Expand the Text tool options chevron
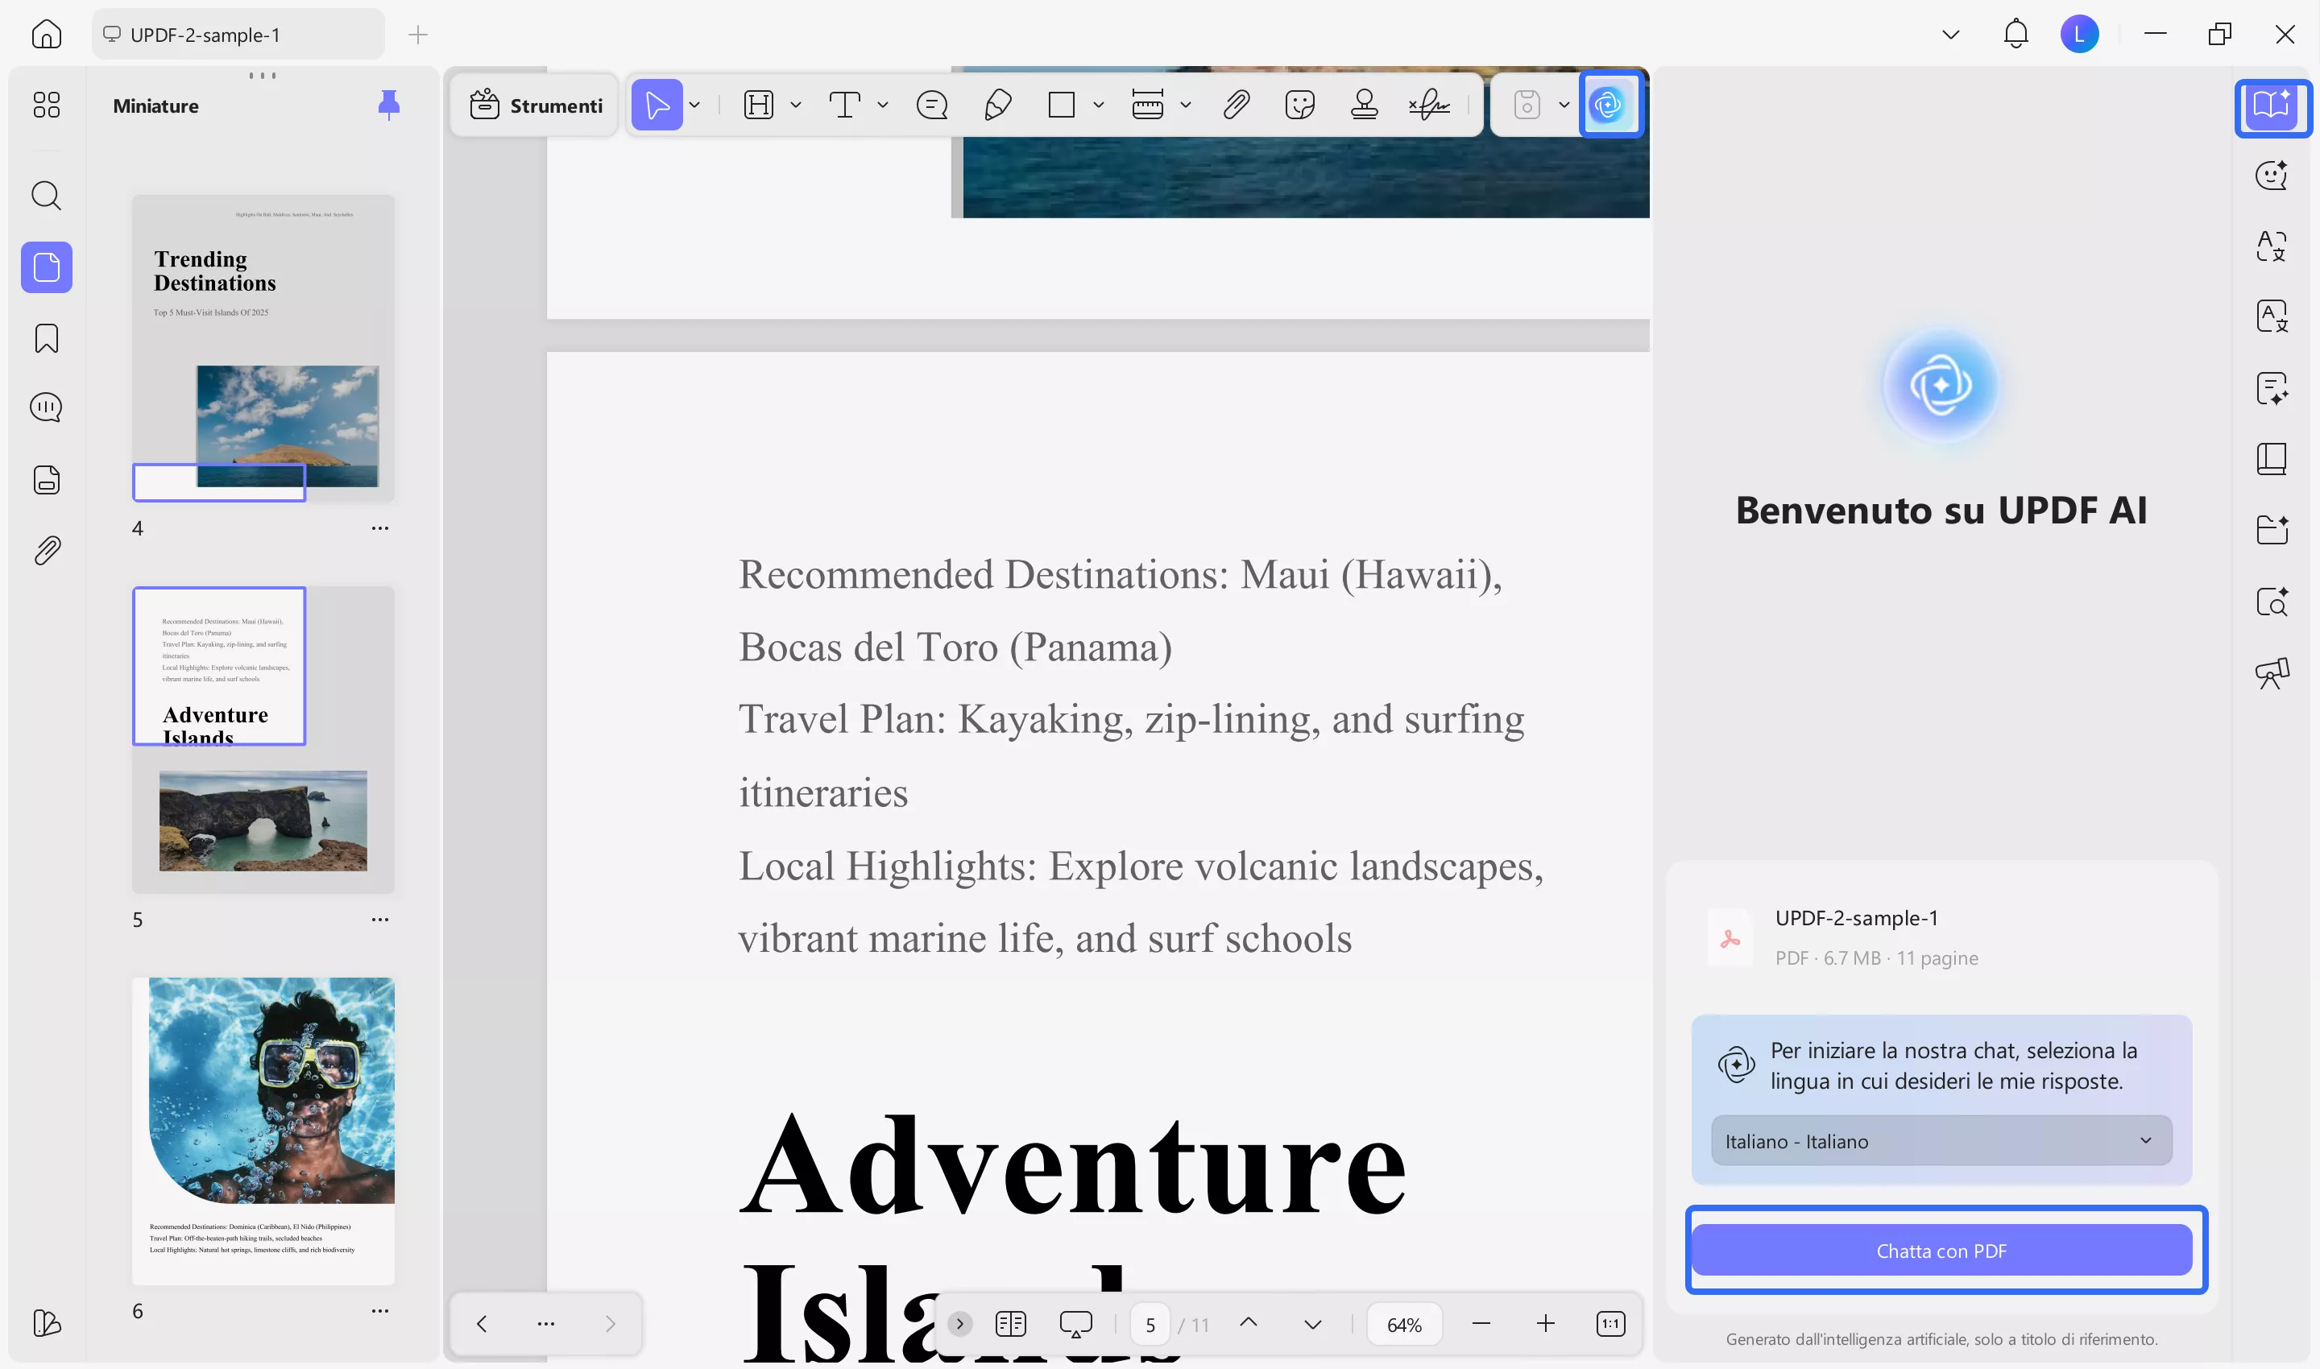Image resolution: width=2320 pixels, height=1369 pixels. pos(882,104)
